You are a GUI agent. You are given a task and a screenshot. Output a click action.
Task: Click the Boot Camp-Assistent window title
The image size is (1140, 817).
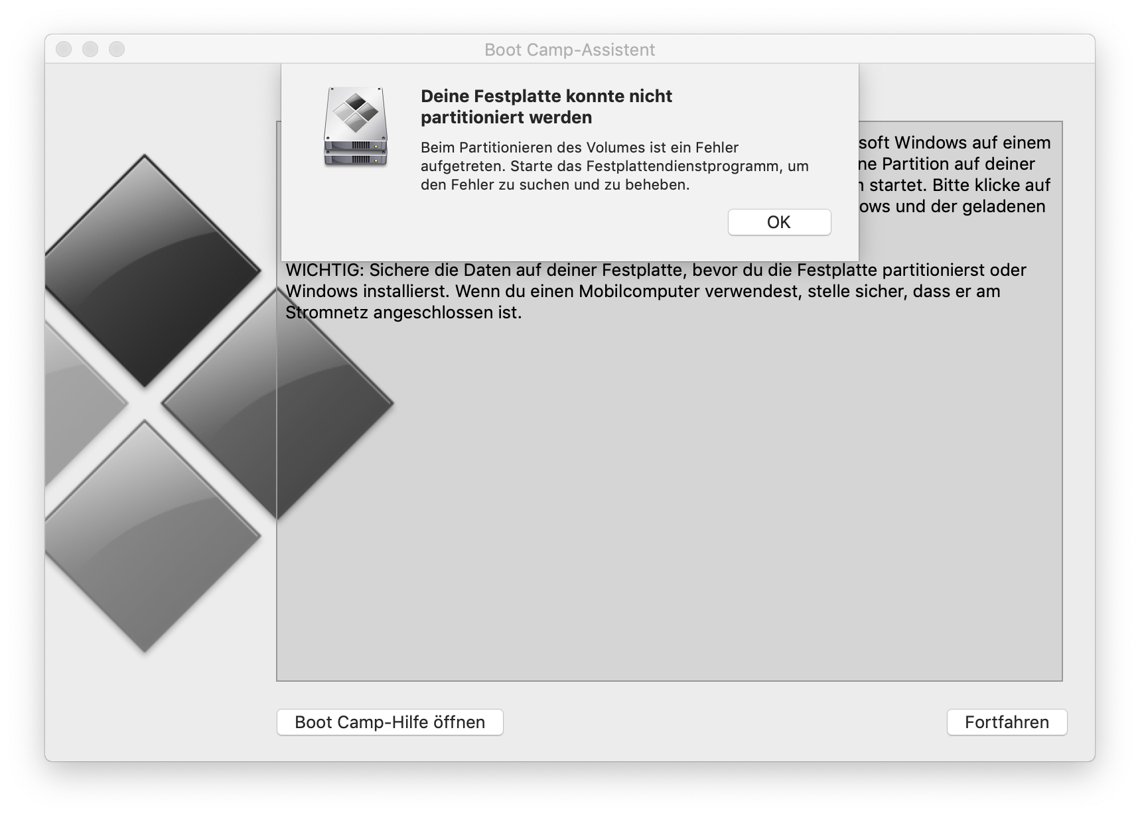pos(570,50)
